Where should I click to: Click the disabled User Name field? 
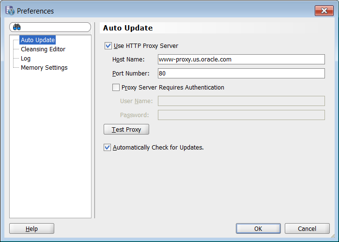click(x=241, y=101)
